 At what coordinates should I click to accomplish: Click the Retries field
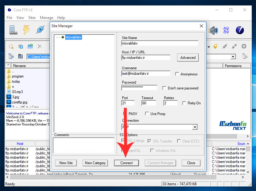(x=170, y=103)
